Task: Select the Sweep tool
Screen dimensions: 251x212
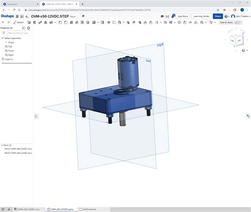Action: pyautogui.click(x=40, y=22)
